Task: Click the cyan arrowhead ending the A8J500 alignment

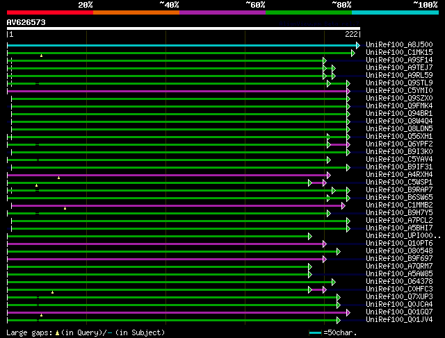Action: [x=358, y=45]
